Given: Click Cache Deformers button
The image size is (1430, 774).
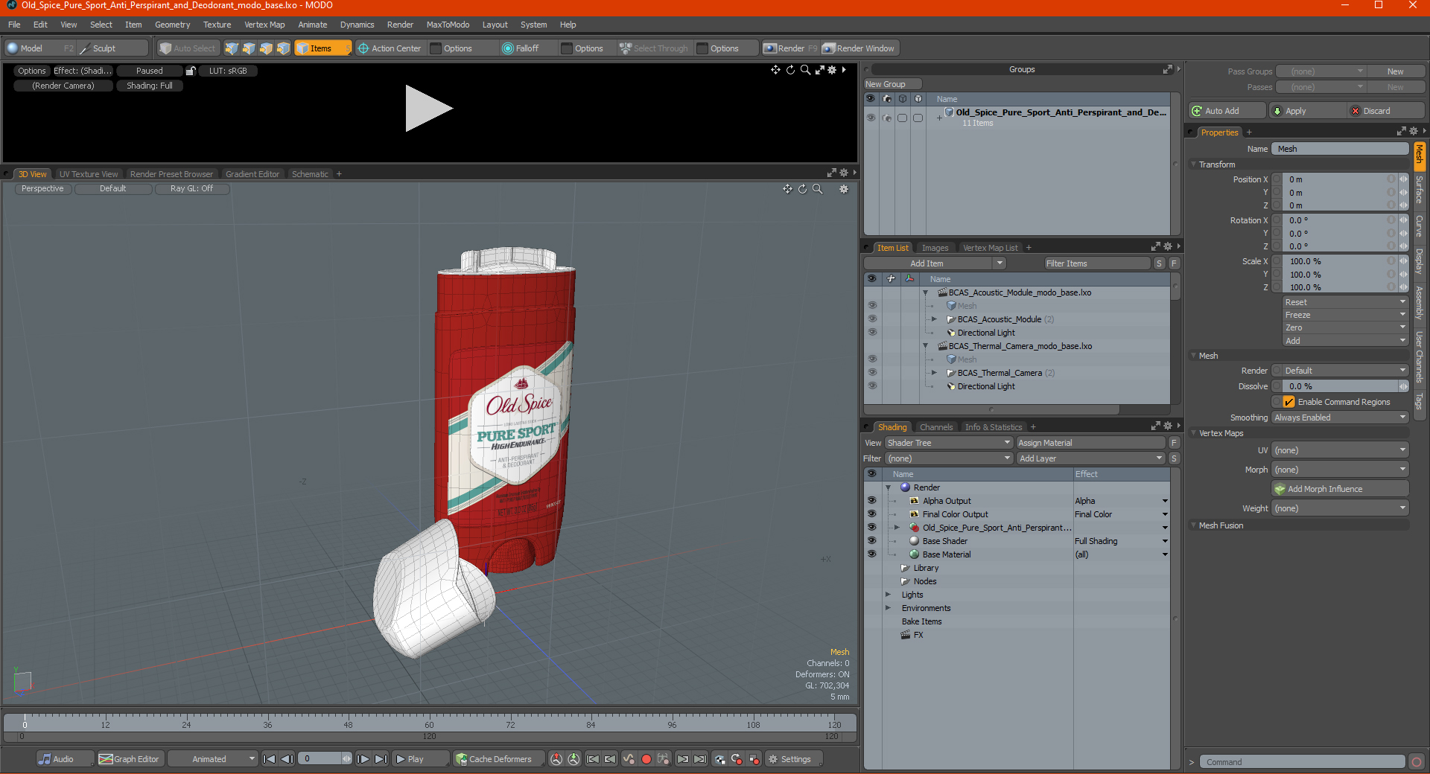Looking at the screenshot, I should [x=500, y=759].
